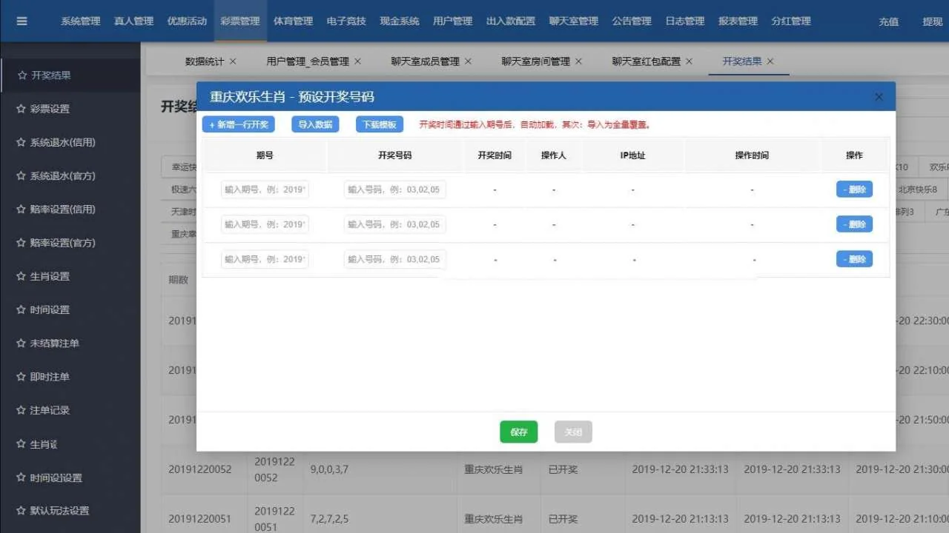949x533 pixels.
Task: Switch to the 聊天室房间管理 tab
Action: (x=535, y=61)
